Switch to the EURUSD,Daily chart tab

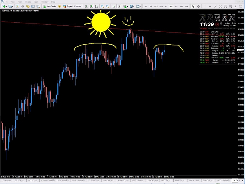78,180
